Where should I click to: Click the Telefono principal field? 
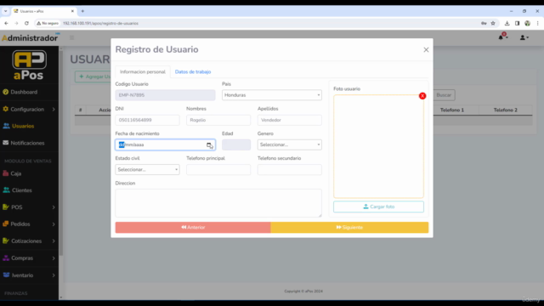[x=218, y=170]
